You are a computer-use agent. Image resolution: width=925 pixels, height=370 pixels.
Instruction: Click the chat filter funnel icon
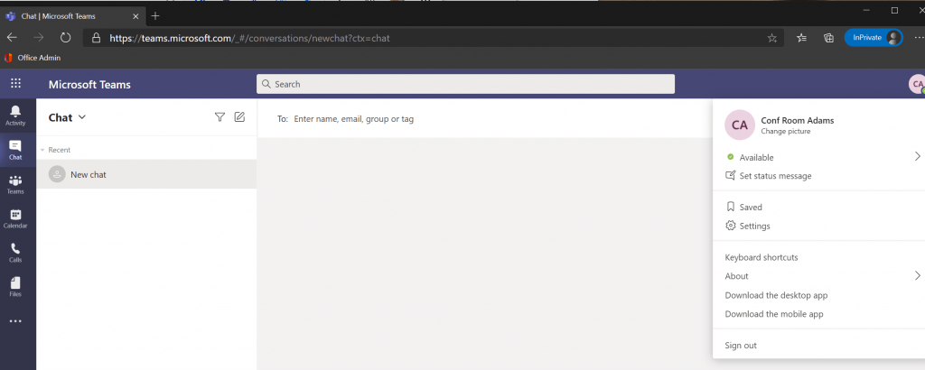pyautogui.click(x=220, y=117)
